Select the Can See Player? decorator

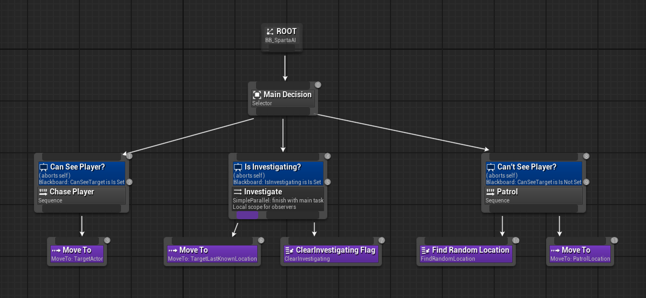point(82,173)
